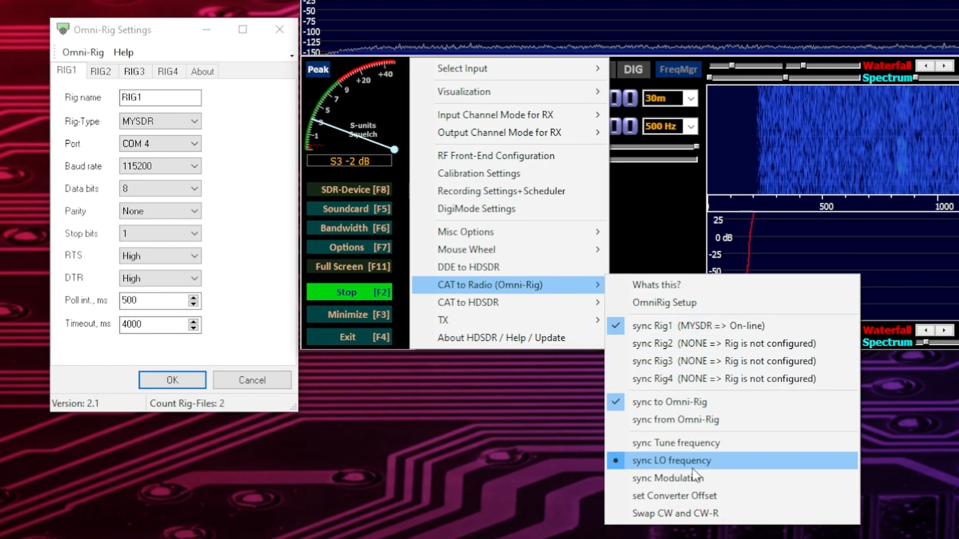Toggle sync to Omni-Rig option
959x539 pixels.
click(x=669, y=402)
